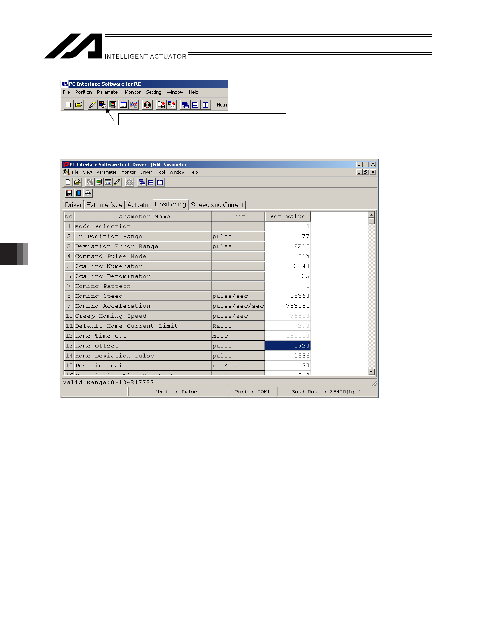Click Home Deviation Pulse value 1536
This screenshot has height=618, width=477.
[x=288, y=356]
